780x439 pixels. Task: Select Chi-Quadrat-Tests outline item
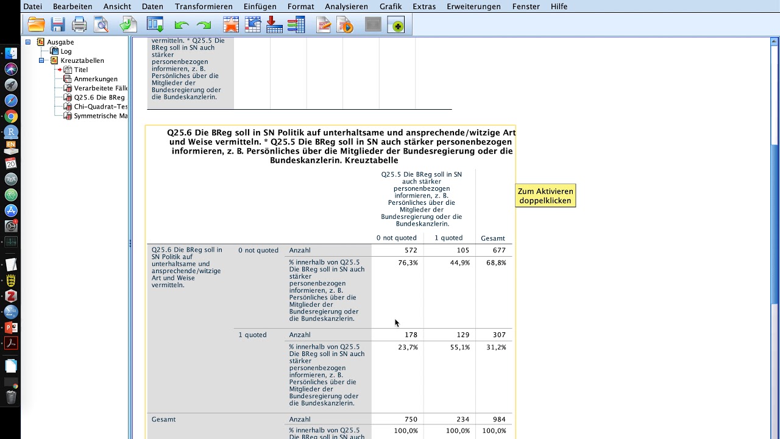point(101,106)
